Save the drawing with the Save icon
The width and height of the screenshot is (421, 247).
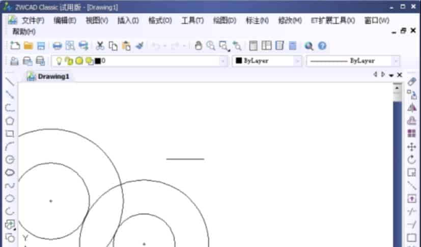[41, 46]
